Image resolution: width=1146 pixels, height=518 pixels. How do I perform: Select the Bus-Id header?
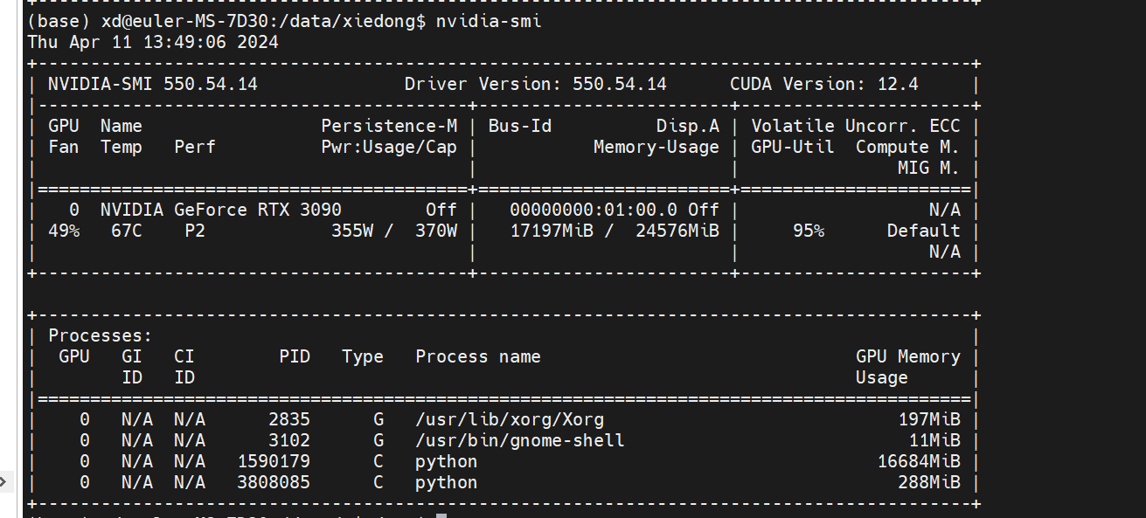point(520,126)
